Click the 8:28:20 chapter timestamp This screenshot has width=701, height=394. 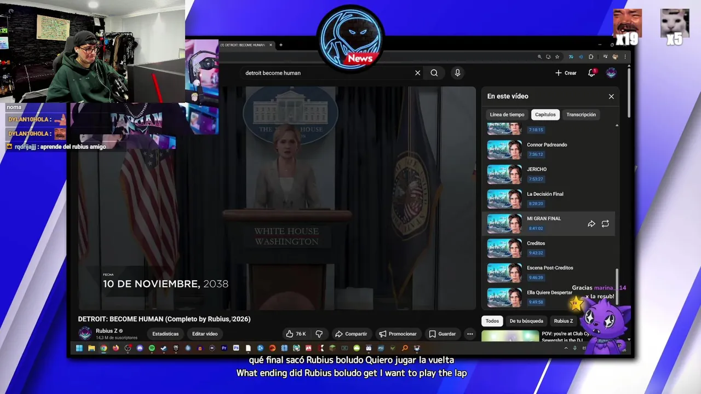536,204
